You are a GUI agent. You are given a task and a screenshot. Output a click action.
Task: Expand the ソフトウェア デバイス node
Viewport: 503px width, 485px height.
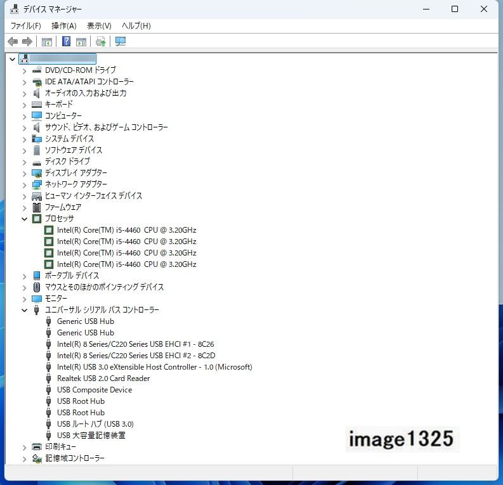tap(24, 151)
